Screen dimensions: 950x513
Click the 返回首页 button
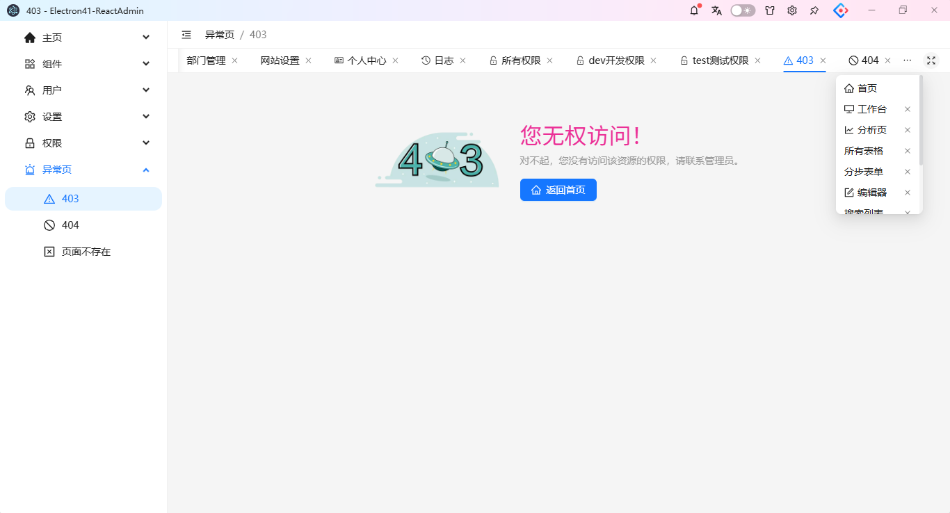pyautogui.click(x=558, y=190)
